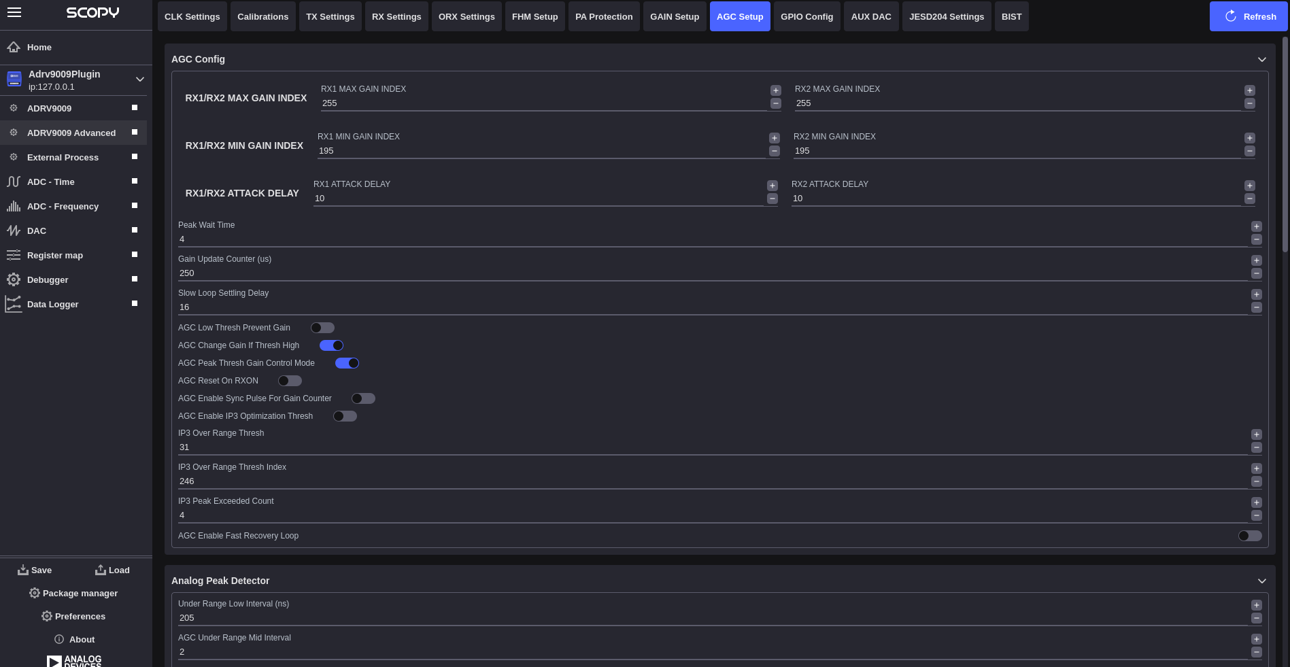Click the Scopy logo
Image resolution: width=1290 pixels, height=667 pixels.
pos(92,12)
